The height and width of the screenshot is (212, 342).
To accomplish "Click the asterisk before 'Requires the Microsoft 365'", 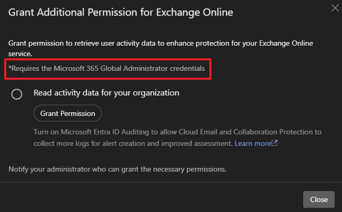I will pos(10,67).
